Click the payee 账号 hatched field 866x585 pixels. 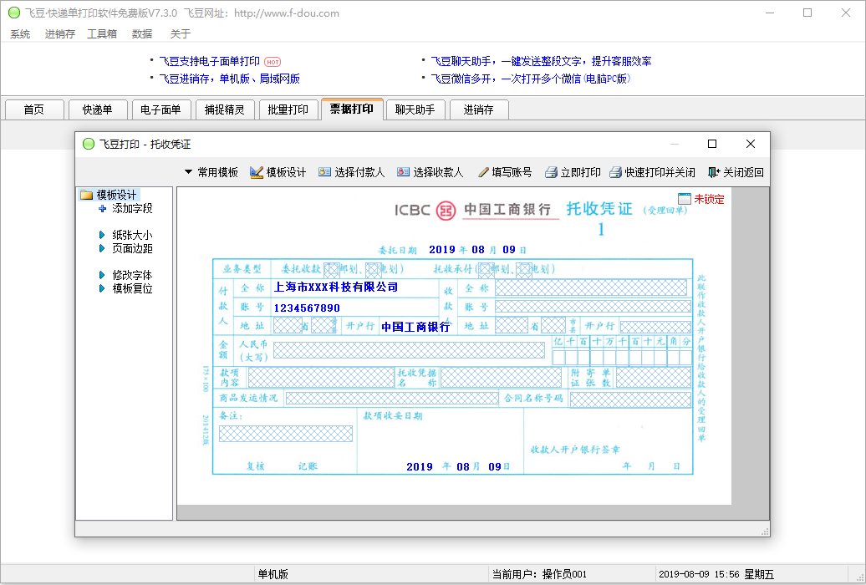(593, 307)
